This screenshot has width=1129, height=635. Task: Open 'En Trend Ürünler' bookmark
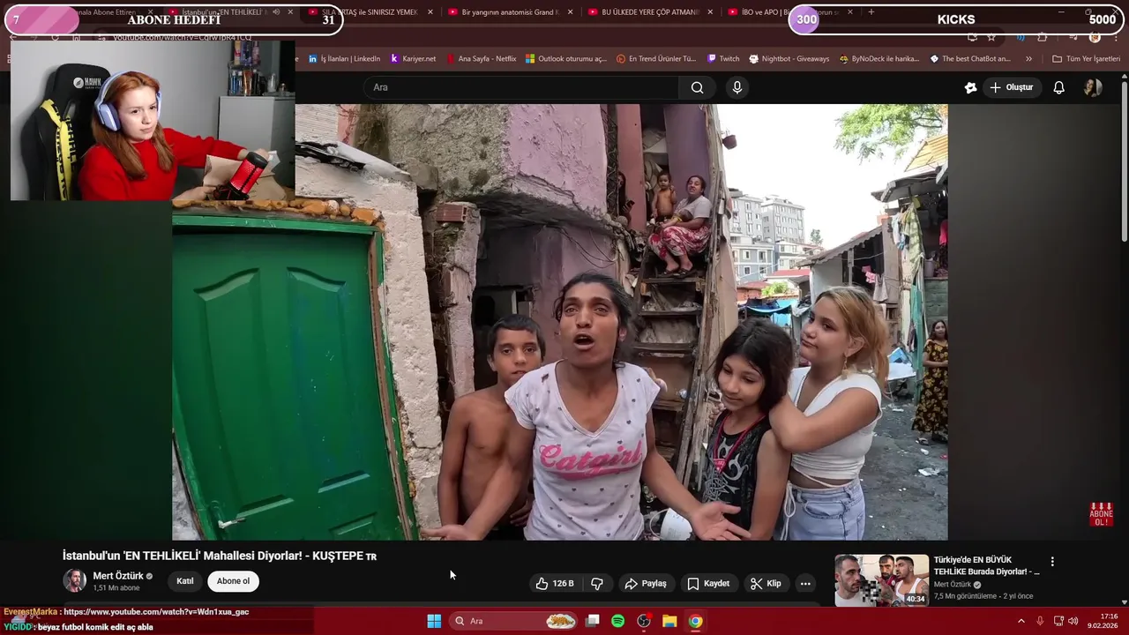[x=656, y=59]
